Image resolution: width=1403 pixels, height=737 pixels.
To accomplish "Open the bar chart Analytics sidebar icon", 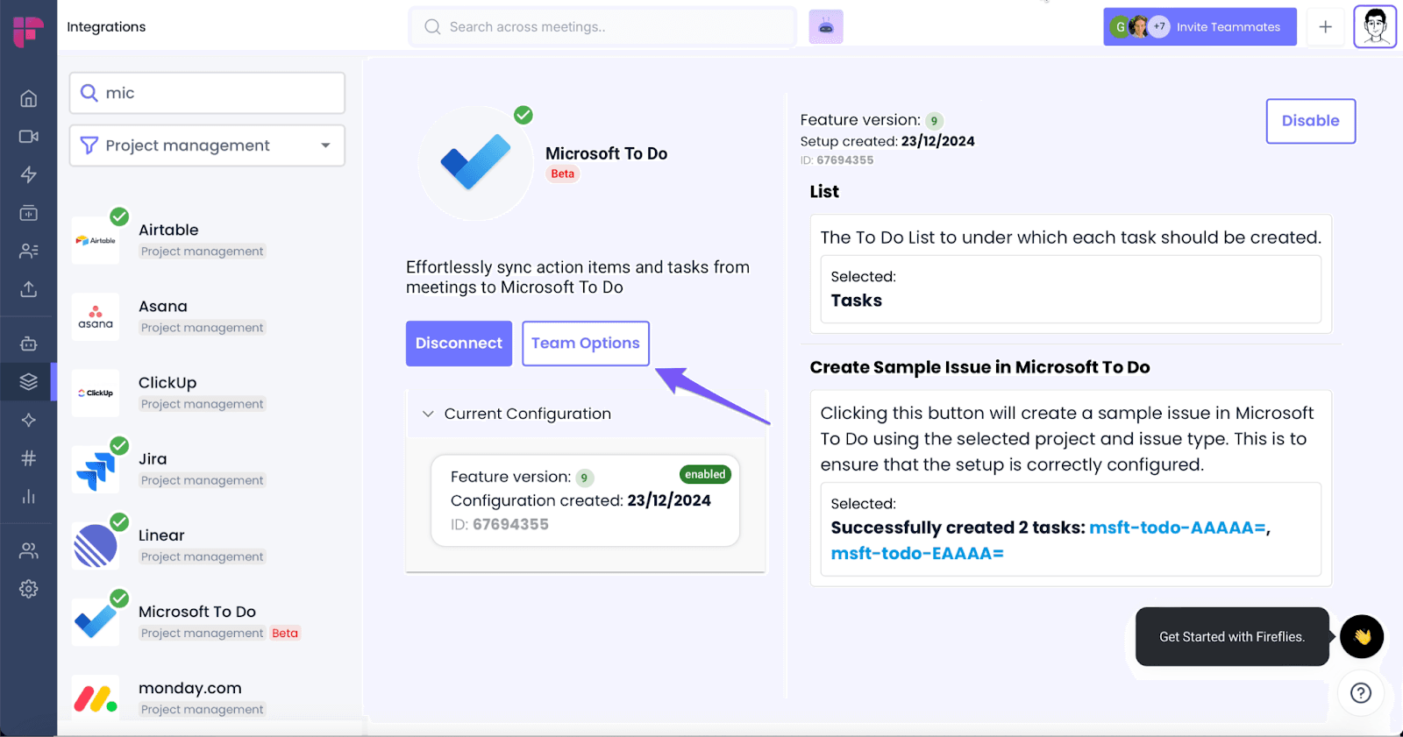I will tap(28, 496).
